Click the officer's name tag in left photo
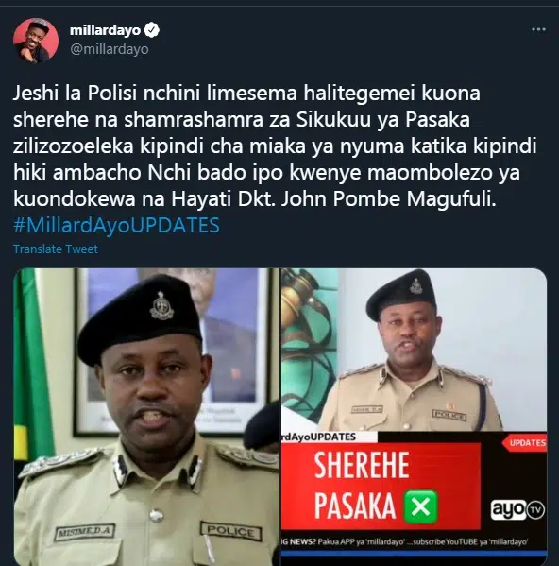The width and height of the screenshot is (559, 566). (x=85, y=532)
